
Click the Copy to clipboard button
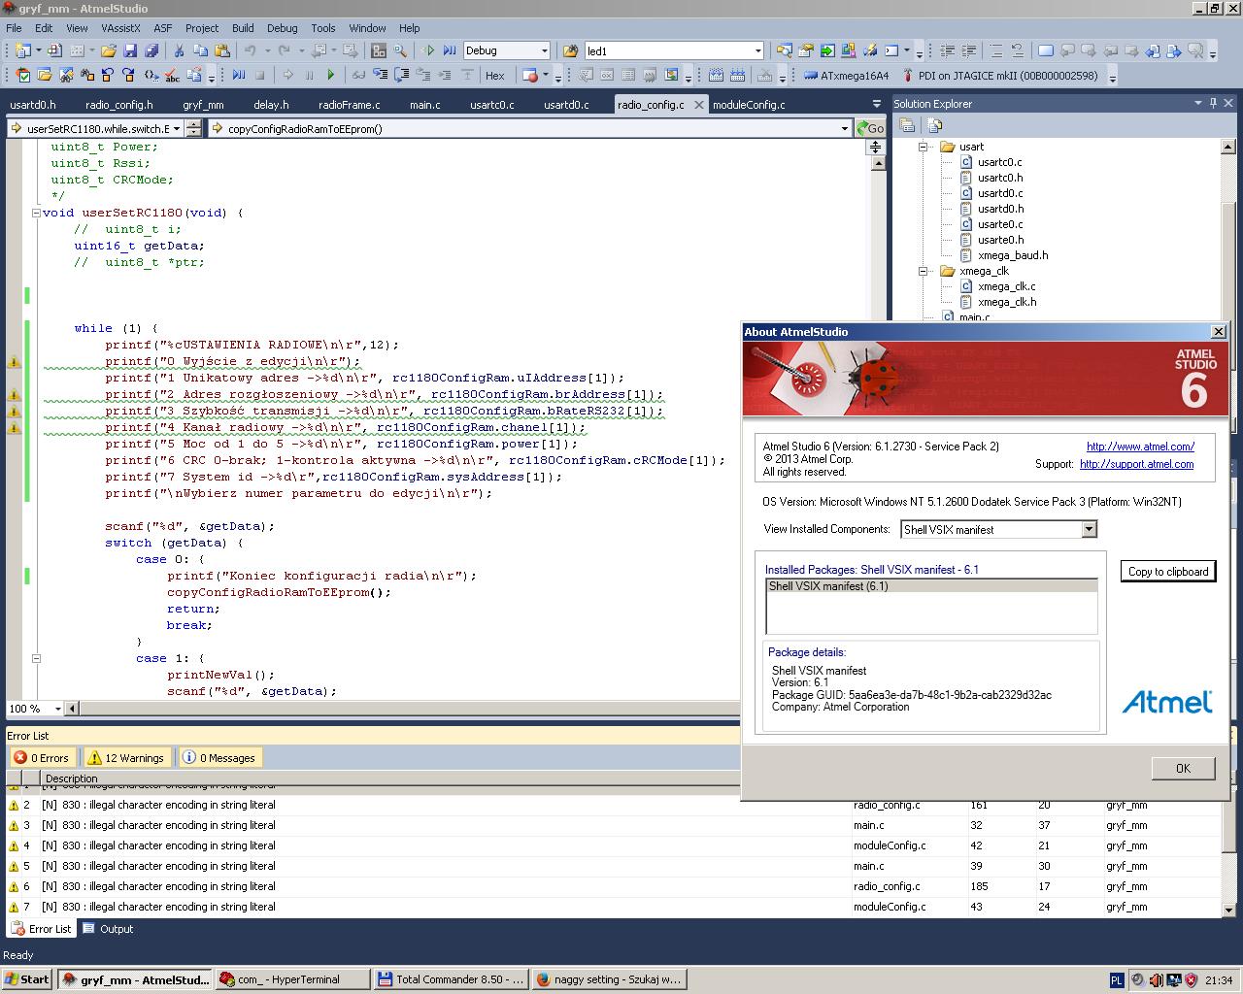tap(1167, 571)
